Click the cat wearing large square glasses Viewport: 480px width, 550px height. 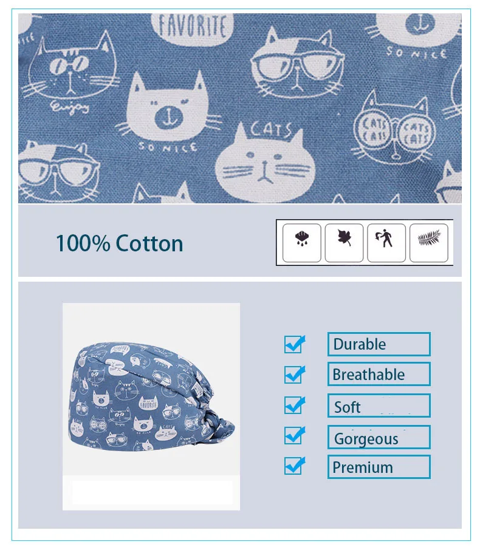tap(298, 64)
